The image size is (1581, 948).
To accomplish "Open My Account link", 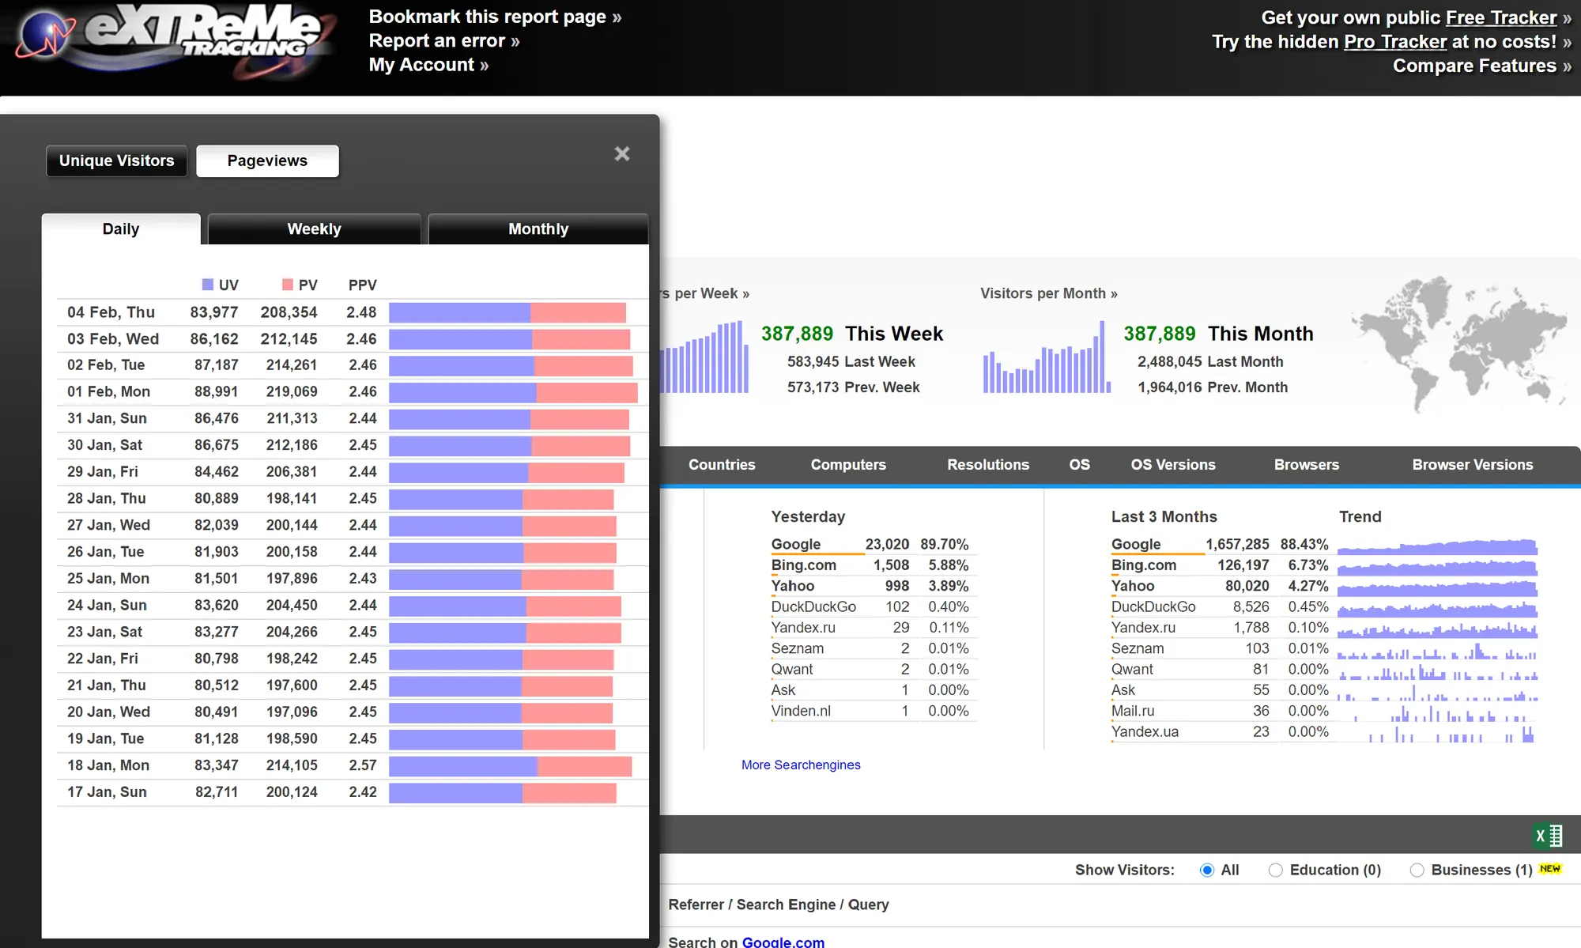I will [x=428, y=65].
